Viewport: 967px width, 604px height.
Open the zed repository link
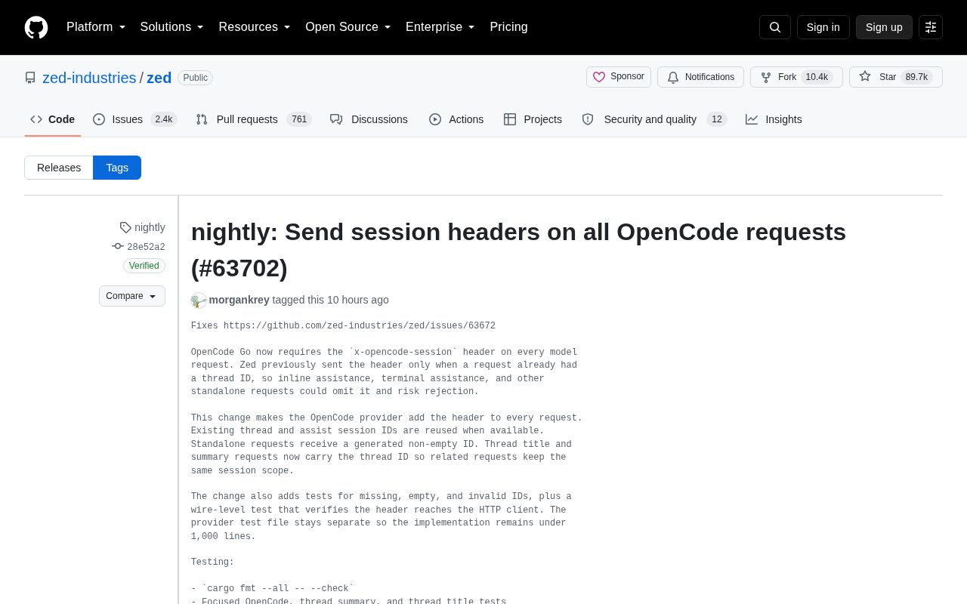point(159,78)
